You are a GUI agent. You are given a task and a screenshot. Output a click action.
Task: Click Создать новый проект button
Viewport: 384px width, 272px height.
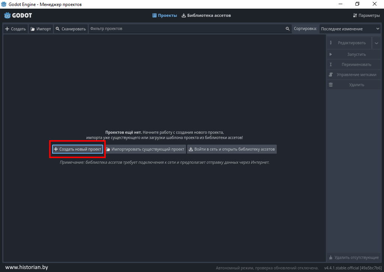pyautogui.click(x=78, y=149)
